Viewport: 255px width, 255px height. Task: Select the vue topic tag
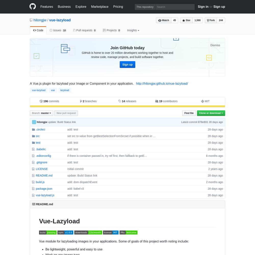click(x=53, y=90)
